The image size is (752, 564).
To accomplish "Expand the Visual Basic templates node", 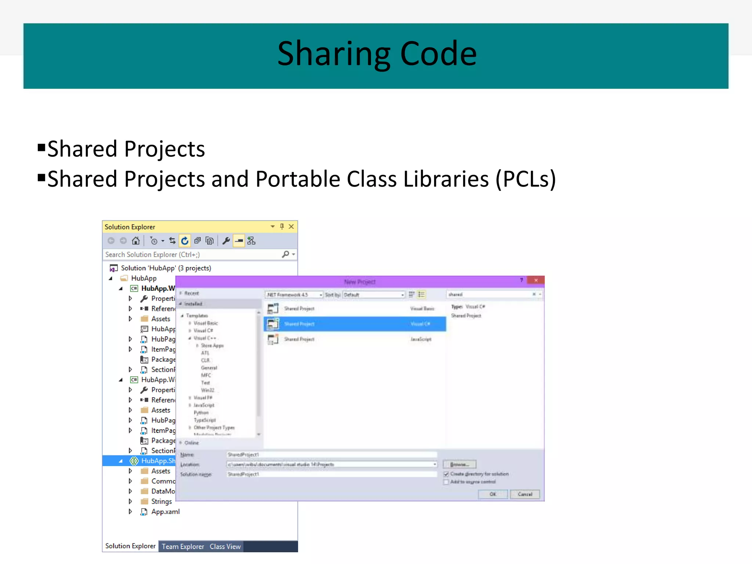I will click(190, 323).
